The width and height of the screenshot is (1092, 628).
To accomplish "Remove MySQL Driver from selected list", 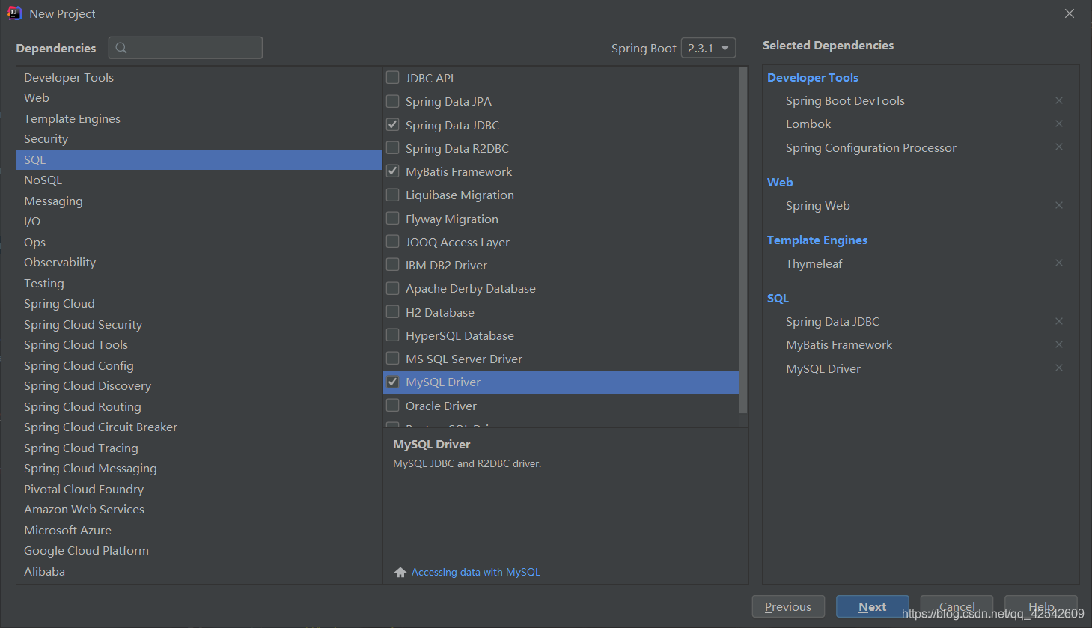I will click(x=1059, y=368).
